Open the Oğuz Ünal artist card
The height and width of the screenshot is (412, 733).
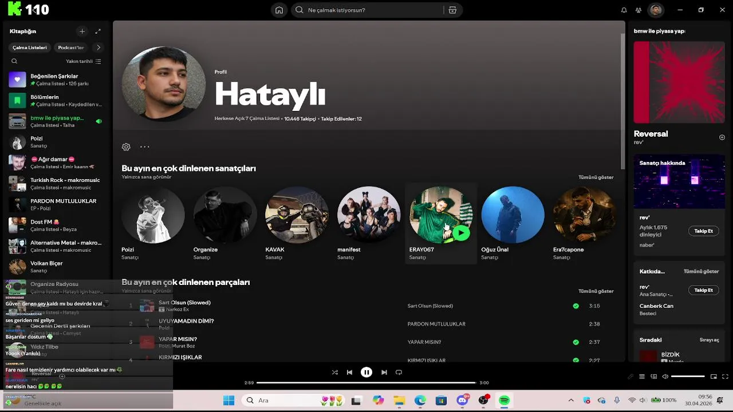tap(513, 223)
